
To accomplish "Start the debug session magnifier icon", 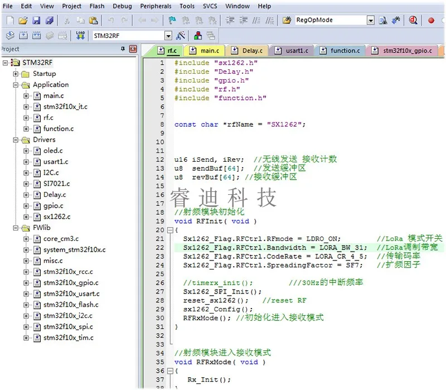I will coord(413,21).
